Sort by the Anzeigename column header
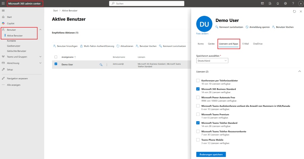Image resolution: width=304 pixels, height=159 pixels. click(69, 57)
